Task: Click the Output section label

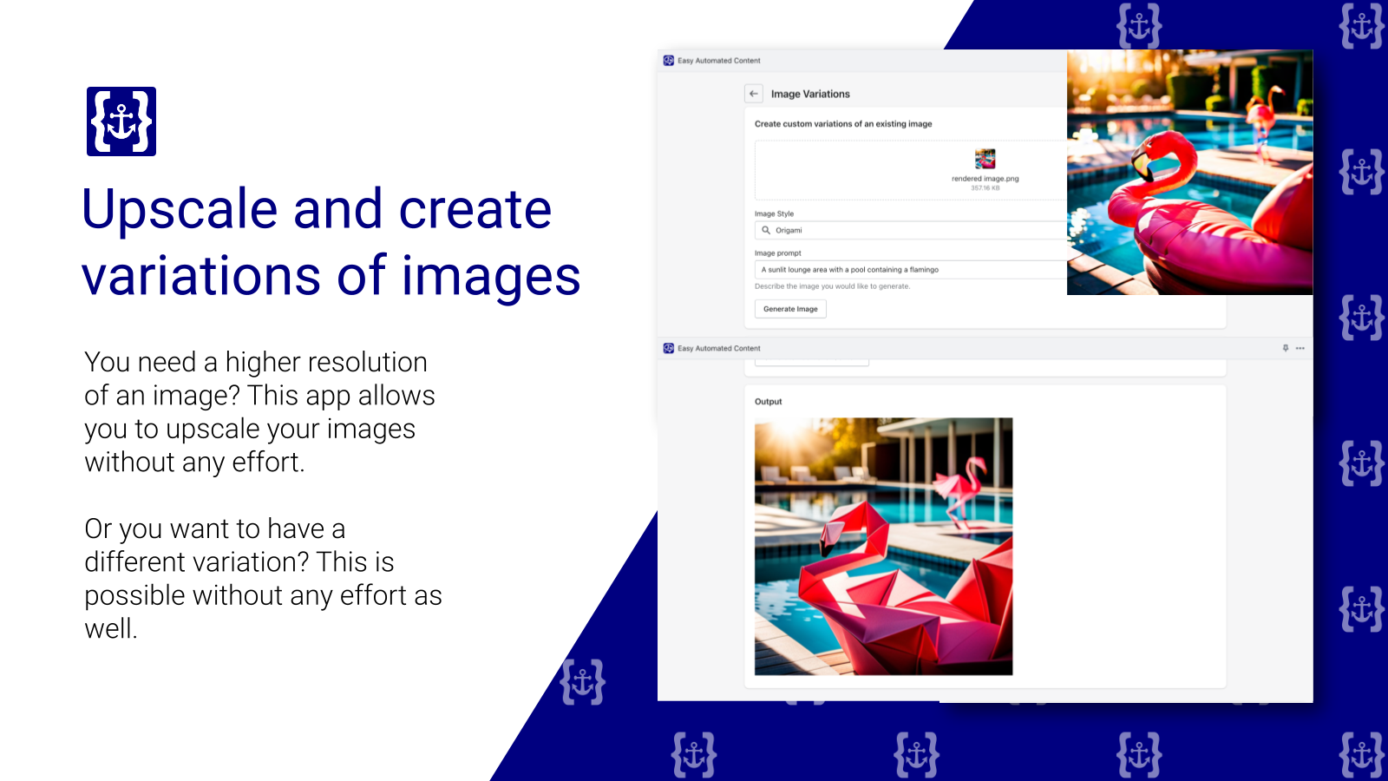Action: click(x=768, y=402)
